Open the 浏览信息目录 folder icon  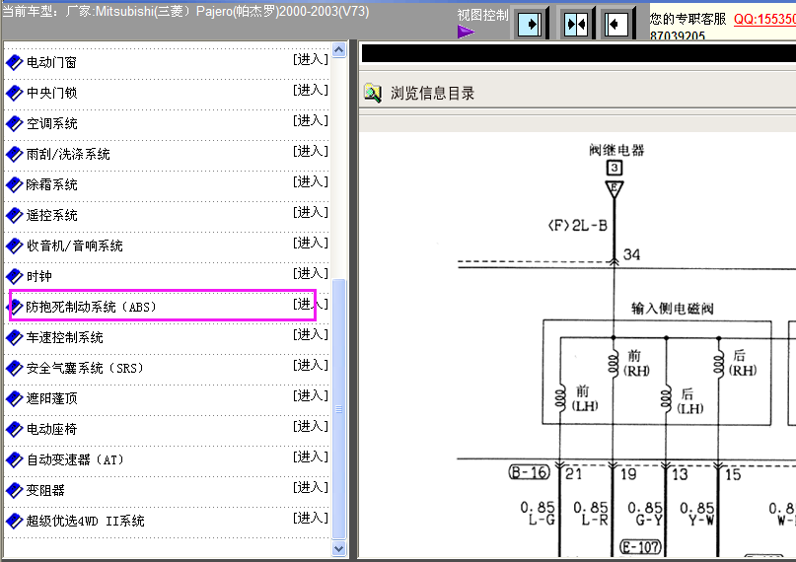coord(373,93)
